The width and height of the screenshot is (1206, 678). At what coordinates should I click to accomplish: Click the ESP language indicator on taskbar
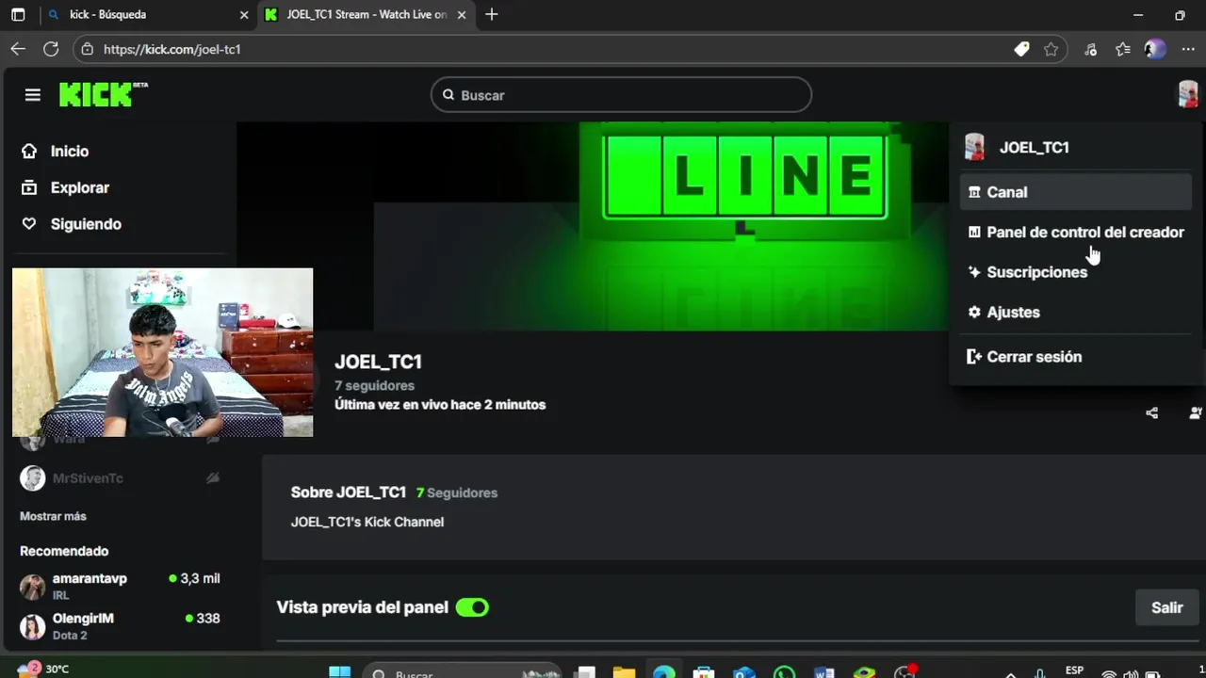tap(1074, 670)
